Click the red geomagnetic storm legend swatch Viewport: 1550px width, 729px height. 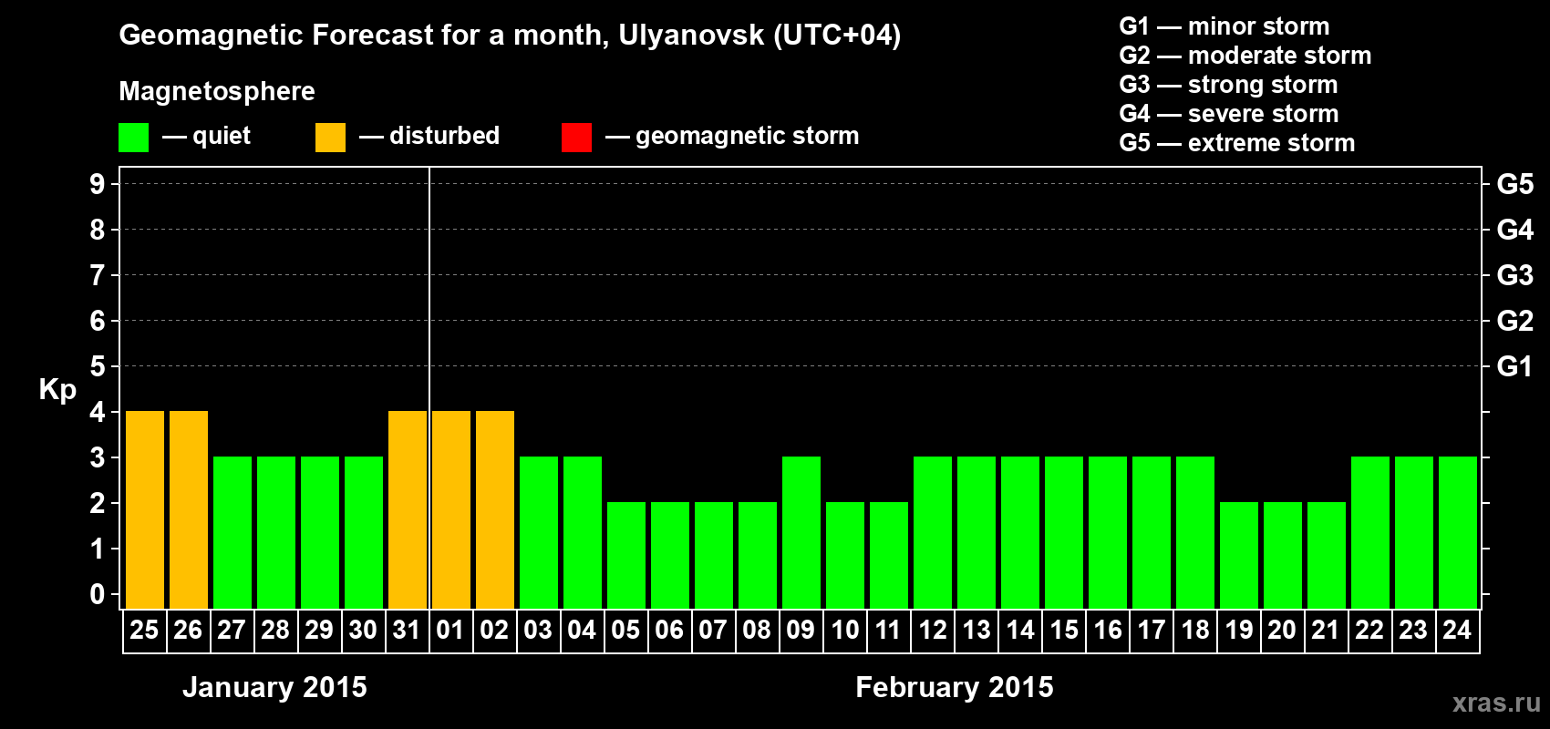[576, 138]
